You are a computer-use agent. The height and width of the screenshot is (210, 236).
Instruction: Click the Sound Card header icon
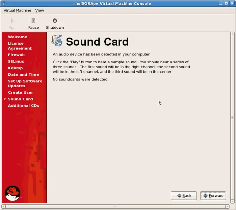(x=57, y=41)
